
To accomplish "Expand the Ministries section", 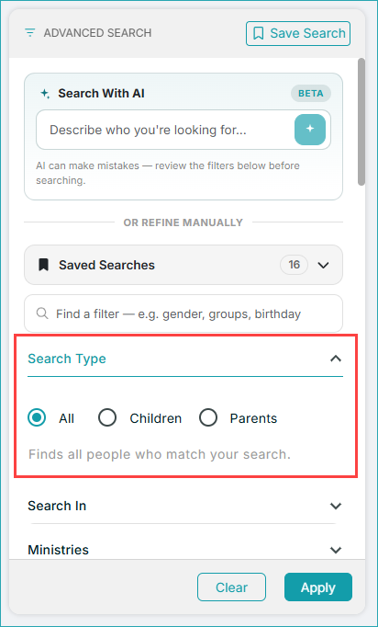I will 185,550.
